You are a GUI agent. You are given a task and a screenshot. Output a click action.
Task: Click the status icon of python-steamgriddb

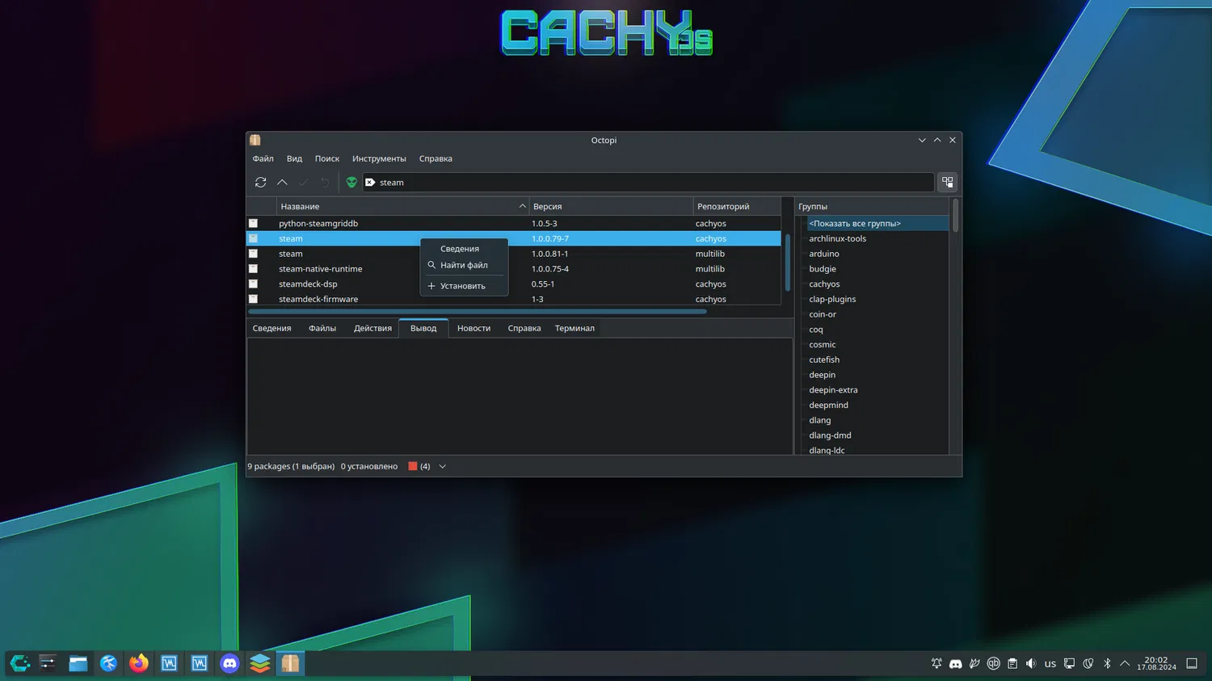(x=253, y=224)
